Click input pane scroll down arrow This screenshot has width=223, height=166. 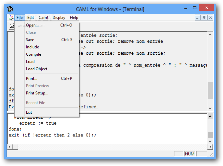tap(210, 141)
